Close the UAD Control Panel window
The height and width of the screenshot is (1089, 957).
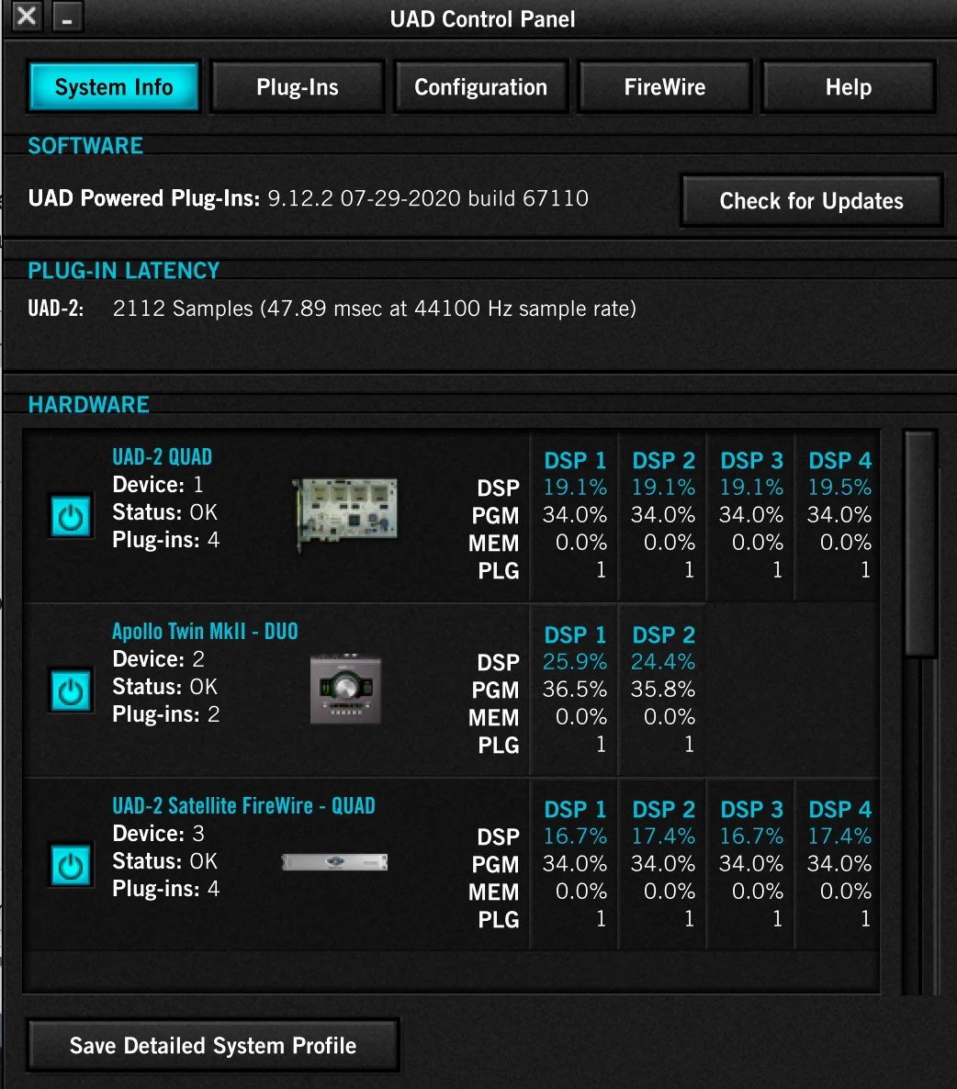click(x=27, y=16)
